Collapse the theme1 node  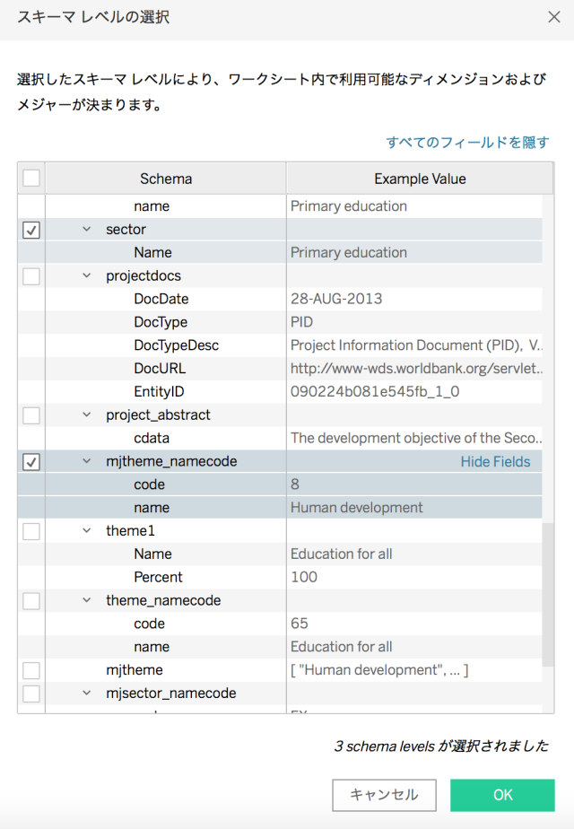87,531
